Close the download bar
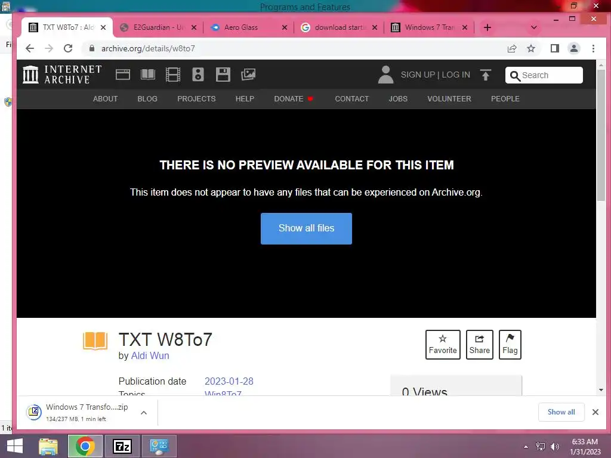The height and width of the screenshot is (458, 611). click(x=595, y=412)
